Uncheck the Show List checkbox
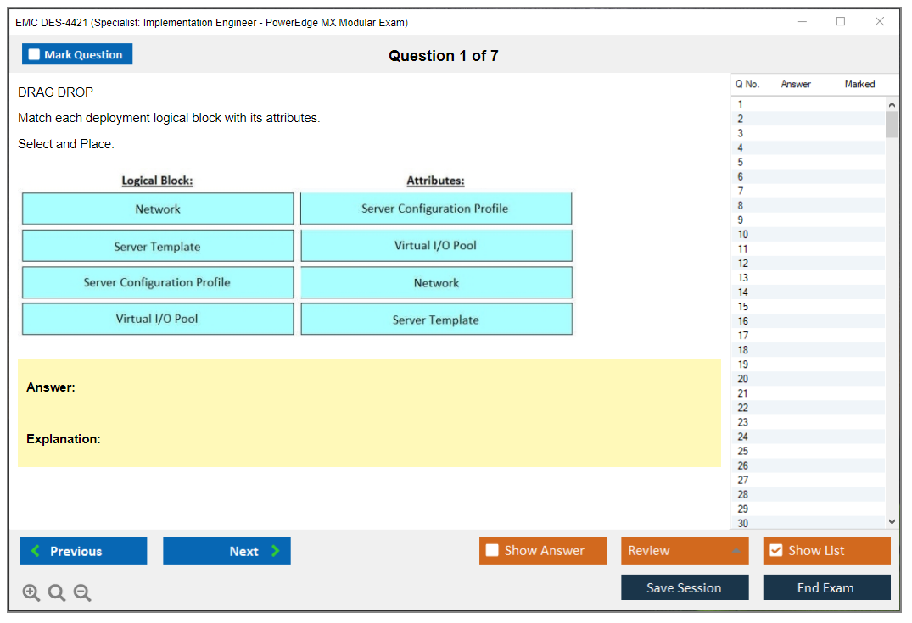Viewport: 912px width, 623px height. pos(775,551)
